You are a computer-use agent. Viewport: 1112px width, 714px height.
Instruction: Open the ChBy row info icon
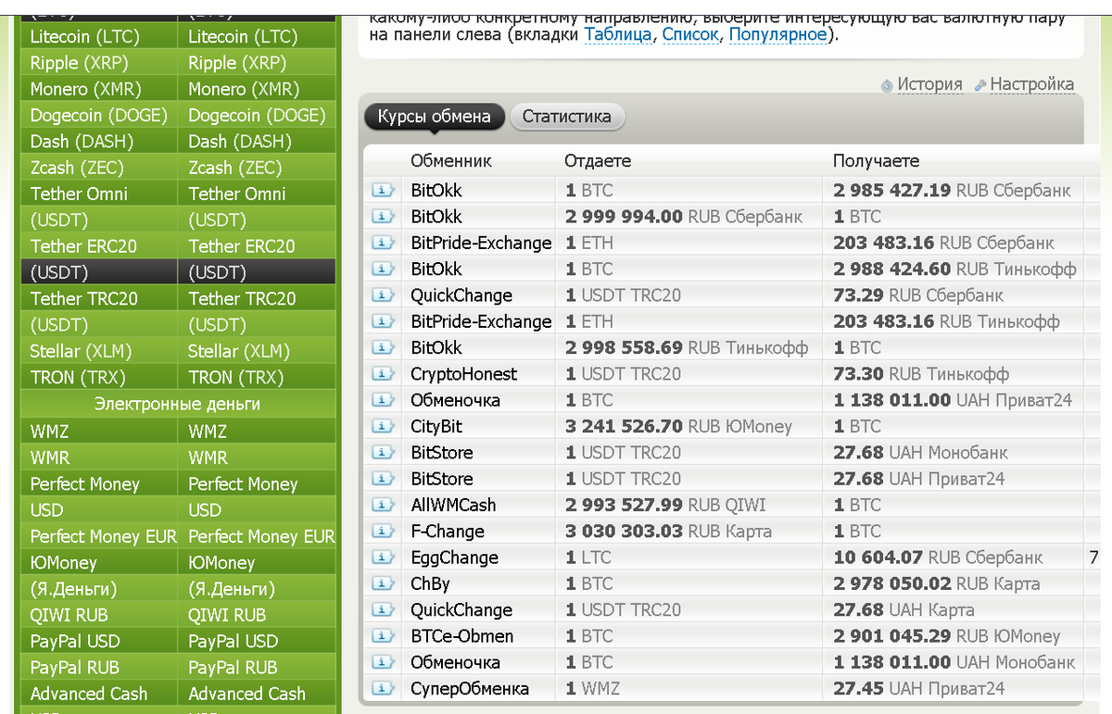[x=383, y=583]
